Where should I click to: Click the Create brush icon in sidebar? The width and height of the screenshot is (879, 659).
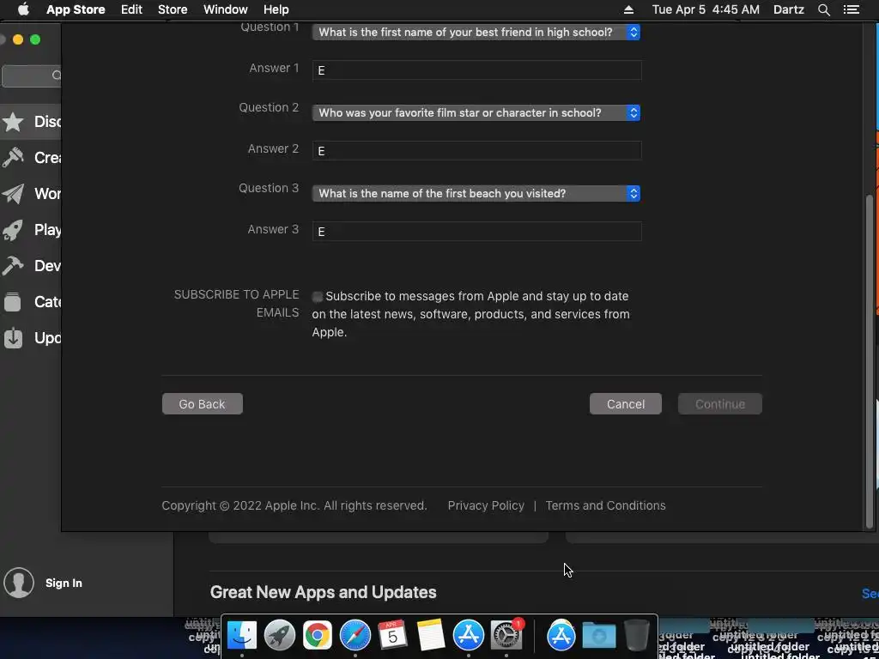[13, 158]
